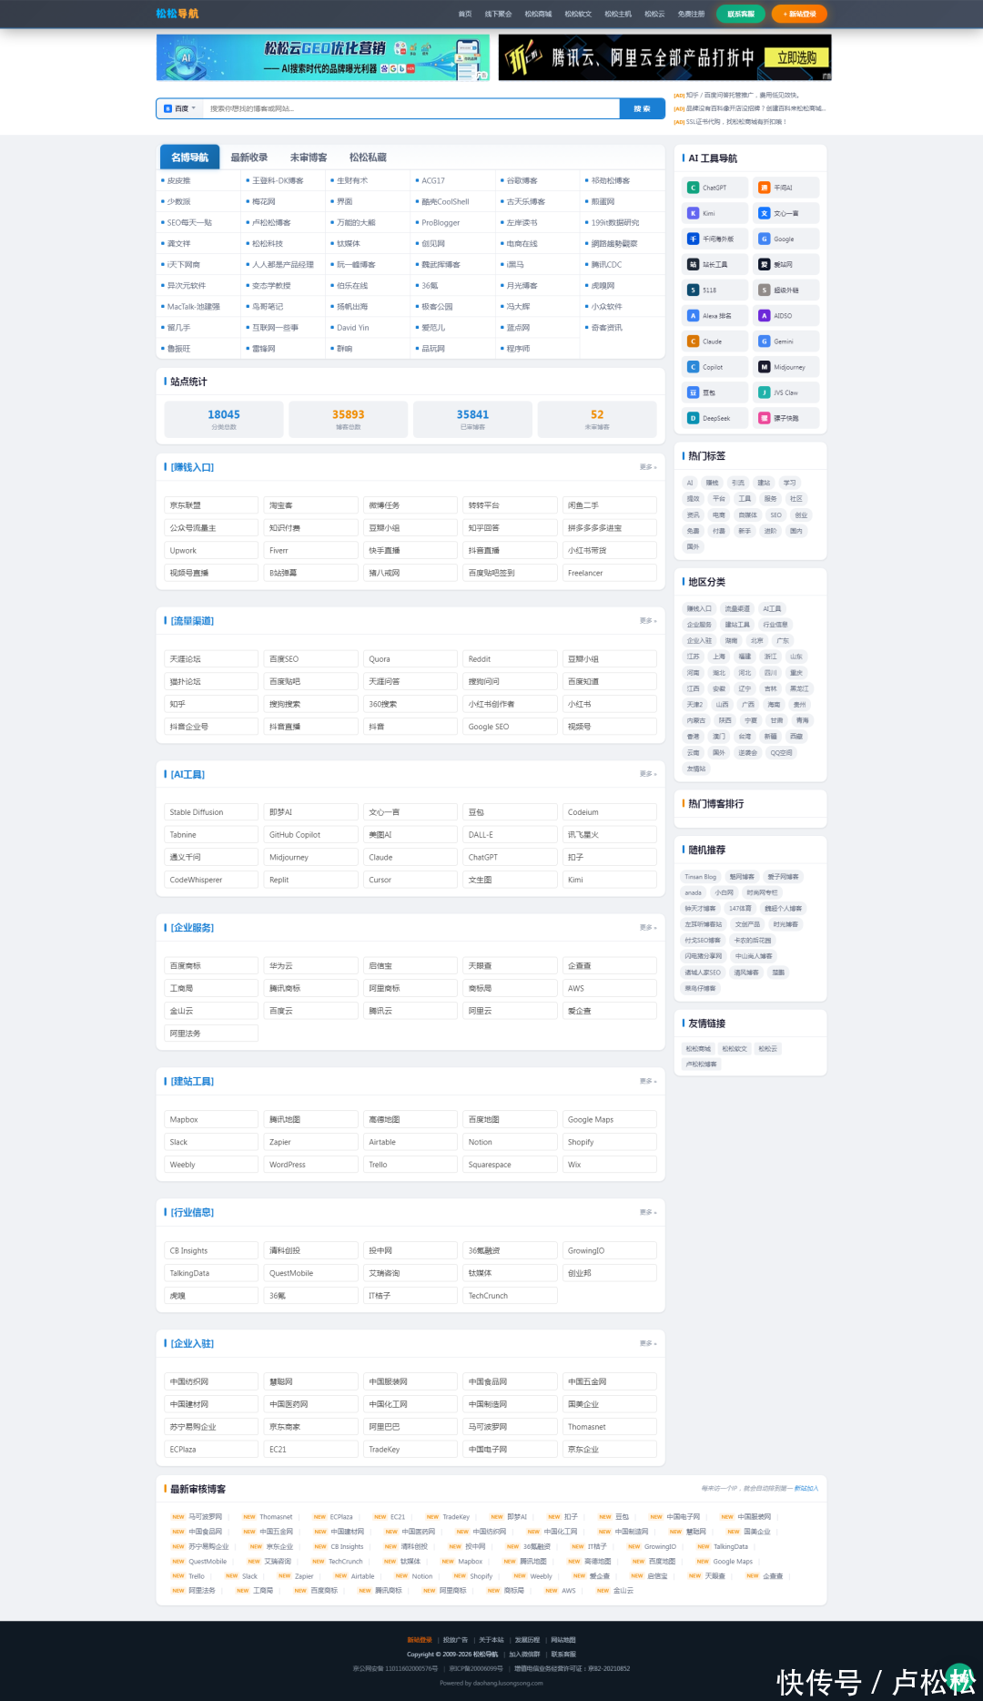Click the Alexa 排名 icon
This screenshot has width=983, height=1701.
click(x=693, y=316)
